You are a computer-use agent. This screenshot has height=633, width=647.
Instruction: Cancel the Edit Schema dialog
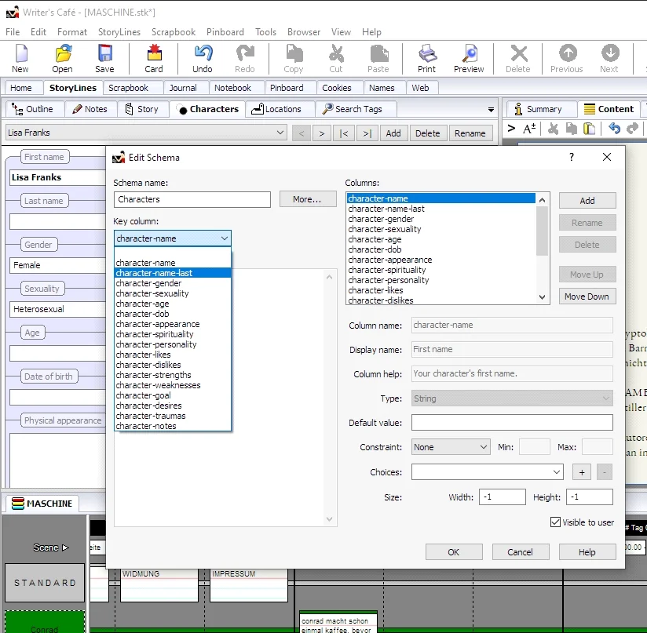[x=521, y=551]
